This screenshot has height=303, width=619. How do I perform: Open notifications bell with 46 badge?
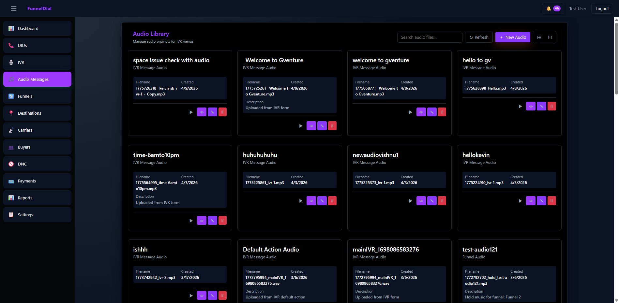coord(553,8)
